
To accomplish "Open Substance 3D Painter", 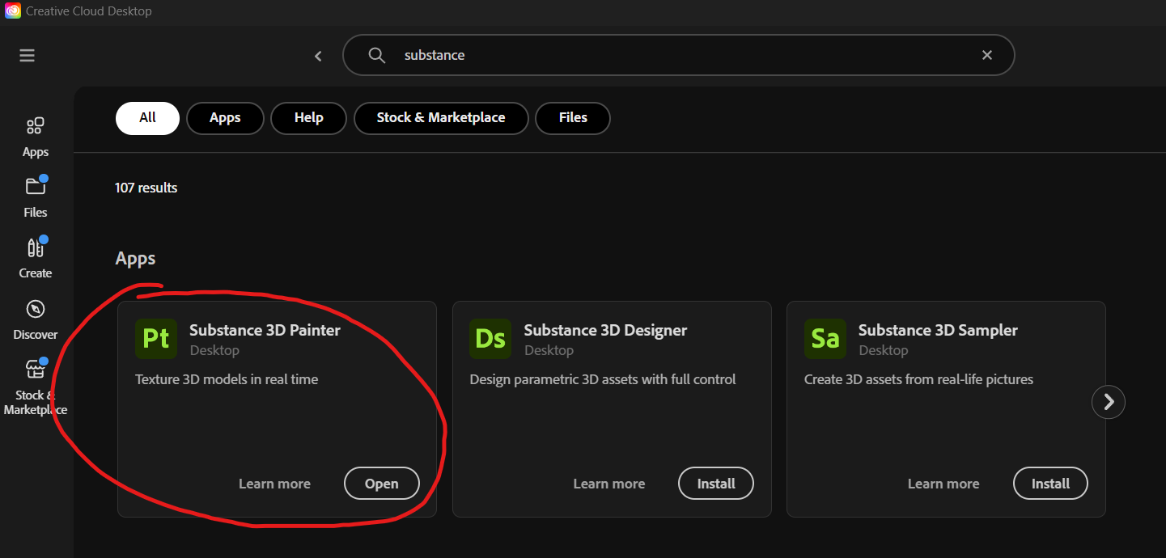I will click(x=382, y=484).
